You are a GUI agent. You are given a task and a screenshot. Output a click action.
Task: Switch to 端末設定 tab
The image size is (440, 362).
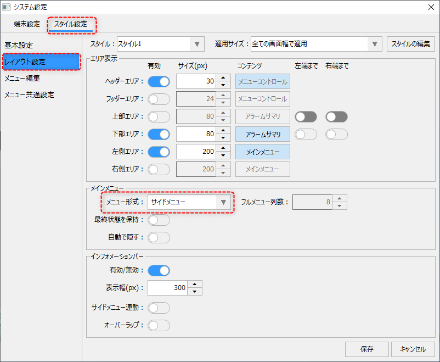27,24
